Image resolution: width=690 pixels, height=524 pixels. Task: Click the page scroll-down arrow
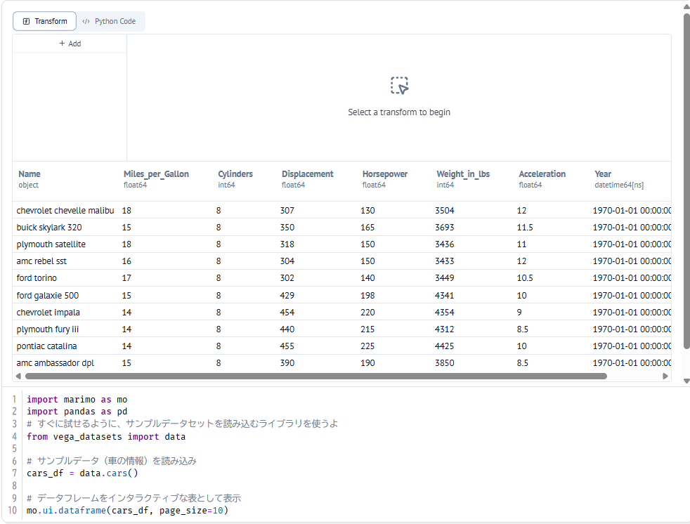[x=686, y=381]
